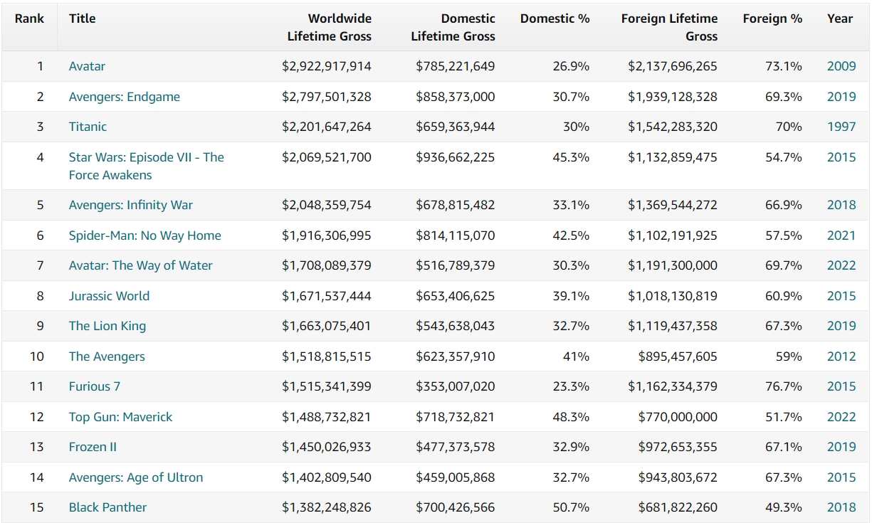
Task: Click the Foreign % column header
Action: 772,19
